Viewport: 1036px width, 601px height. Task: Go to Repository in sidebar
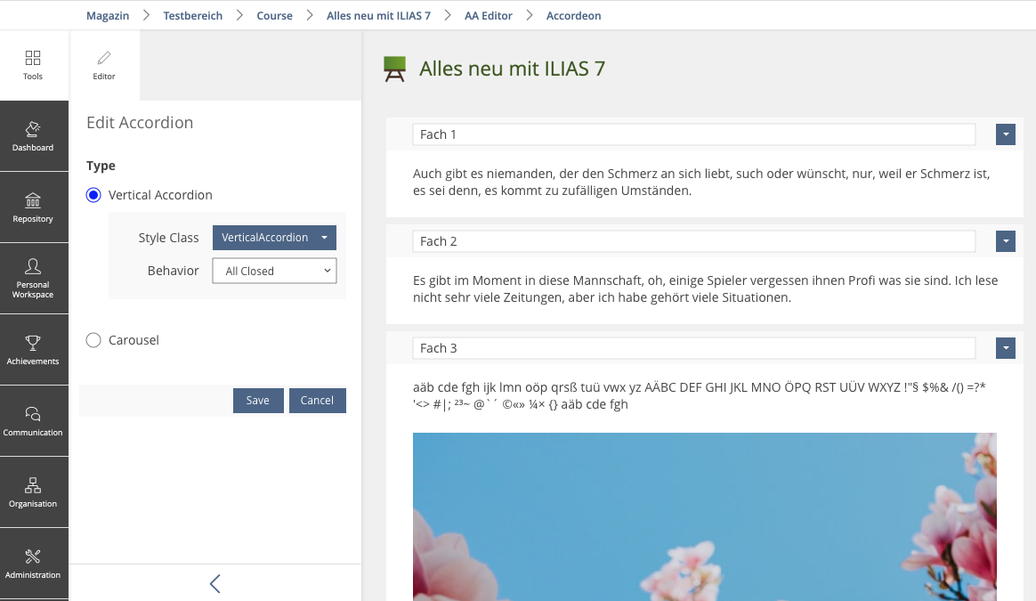(33, 207)
